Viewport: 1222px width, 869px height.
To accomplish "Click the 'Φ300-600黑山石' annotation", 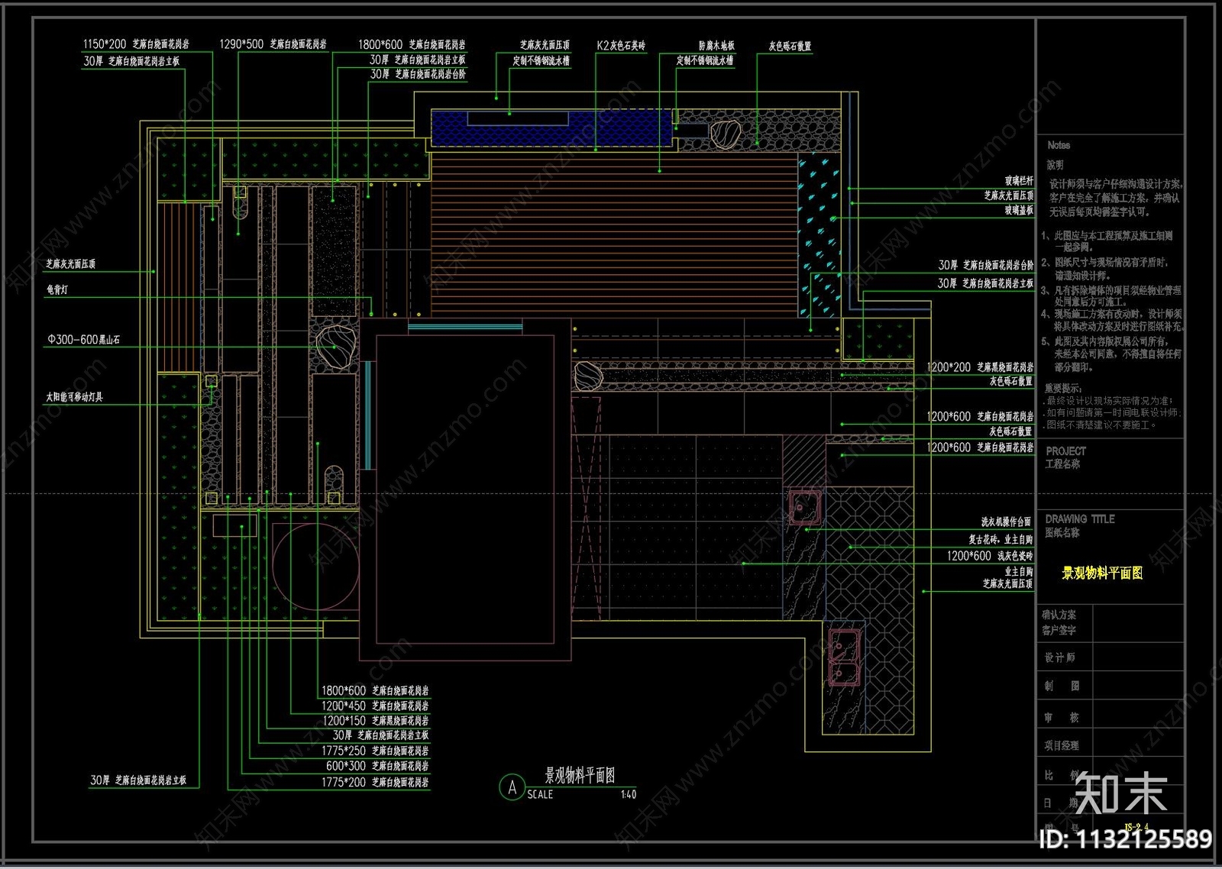I will [x=83, y=339].
